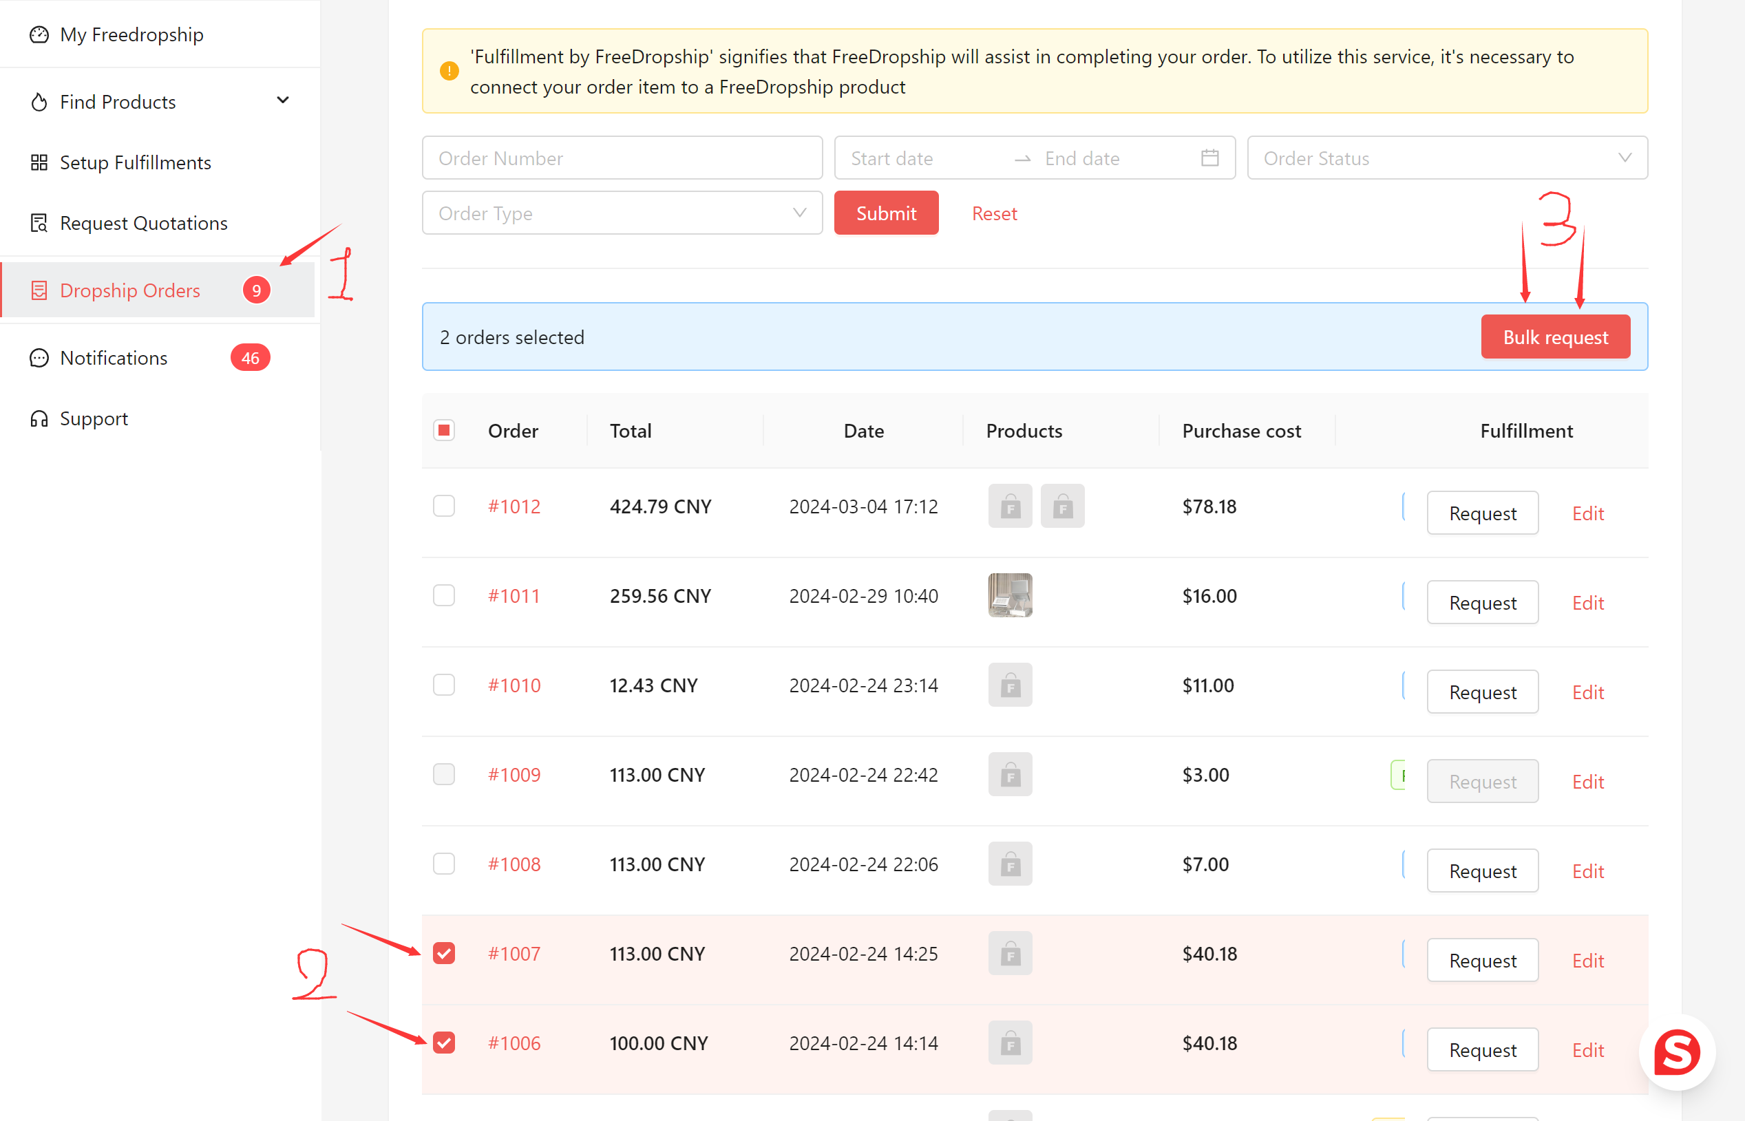The height and width of the screenshot is (1121, 1745).
Task: Click the Dropship Orders badge showing 9
Action: click(256, 290)
